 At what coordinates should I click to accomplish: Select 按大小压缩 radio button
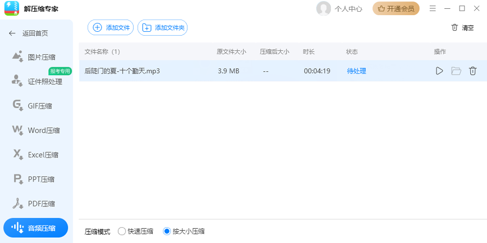167,231
